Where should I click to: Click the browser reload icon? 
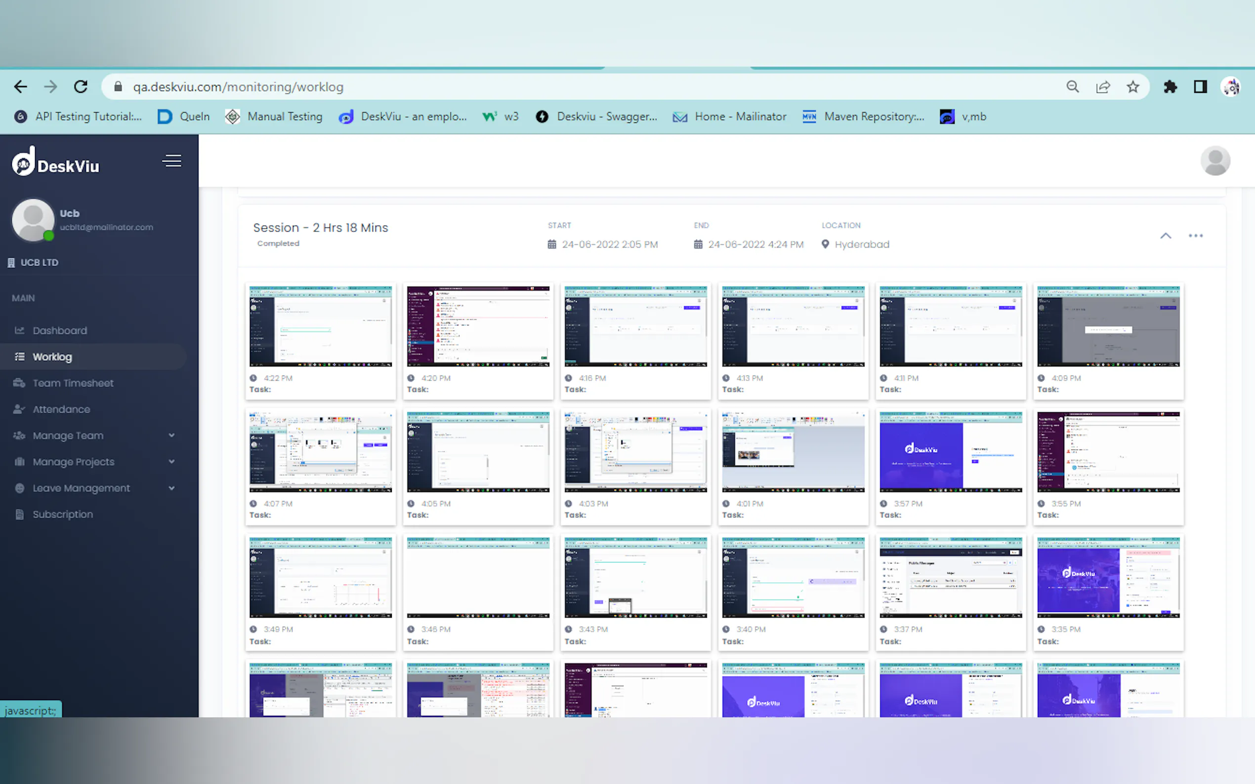(81, 86)
